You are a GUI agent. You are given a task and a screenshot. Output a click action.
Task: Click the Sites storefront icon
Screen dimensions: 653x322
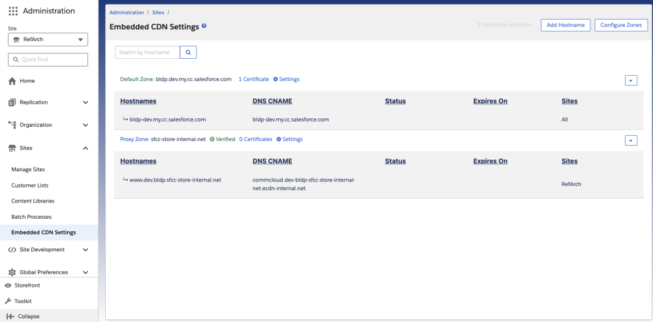coord(12,148)
